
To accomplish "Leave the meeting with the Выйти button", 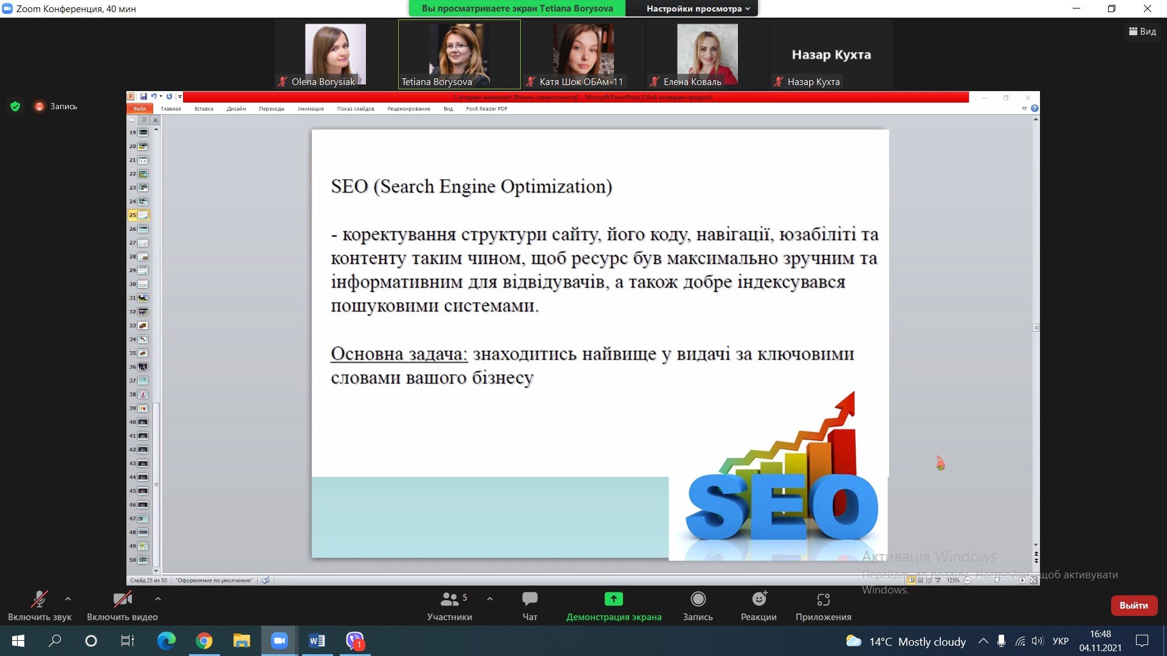I will (x=1134, y=606).
